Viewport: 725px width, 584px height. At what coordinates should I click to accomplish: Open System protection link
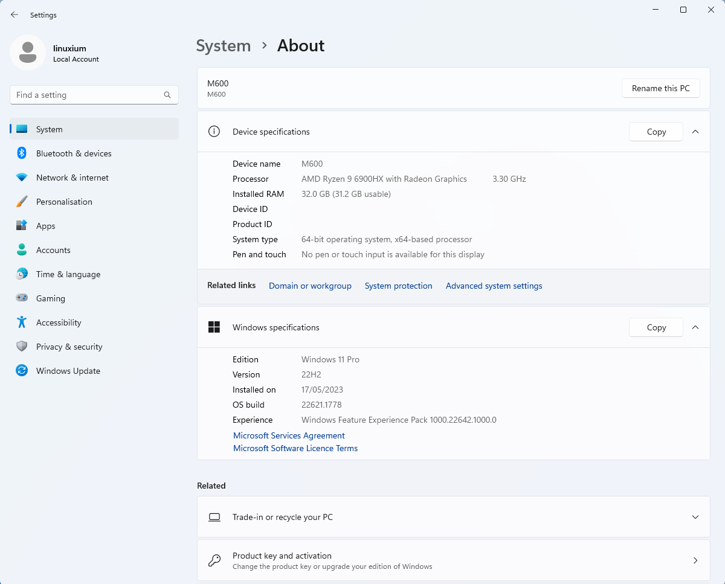[x=399, y=286]
